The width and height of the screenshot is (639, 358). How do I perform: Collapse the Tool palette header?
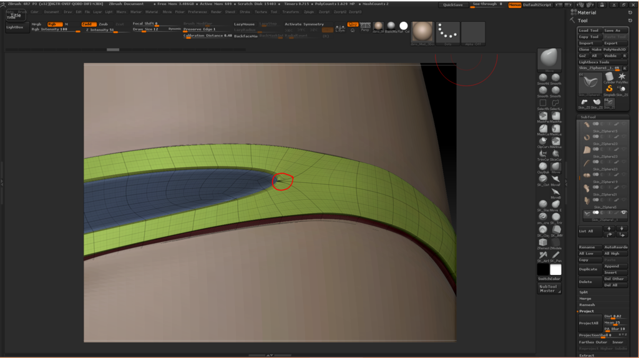583,21
